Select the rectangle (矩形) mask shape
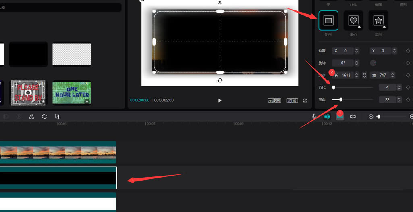The width and height of the screenshot is (413, 212). click(328, 21)
